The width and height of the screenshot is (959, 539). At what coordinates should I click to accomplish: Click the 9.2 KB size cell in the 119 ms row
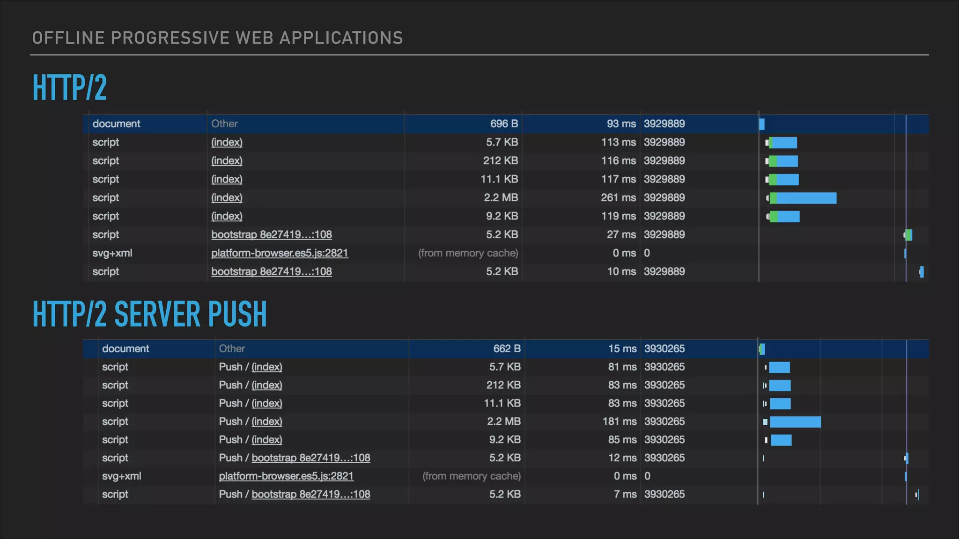click(x=502, y=216)
